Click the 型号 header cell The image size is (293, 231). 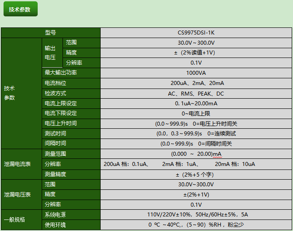[50, 32]
